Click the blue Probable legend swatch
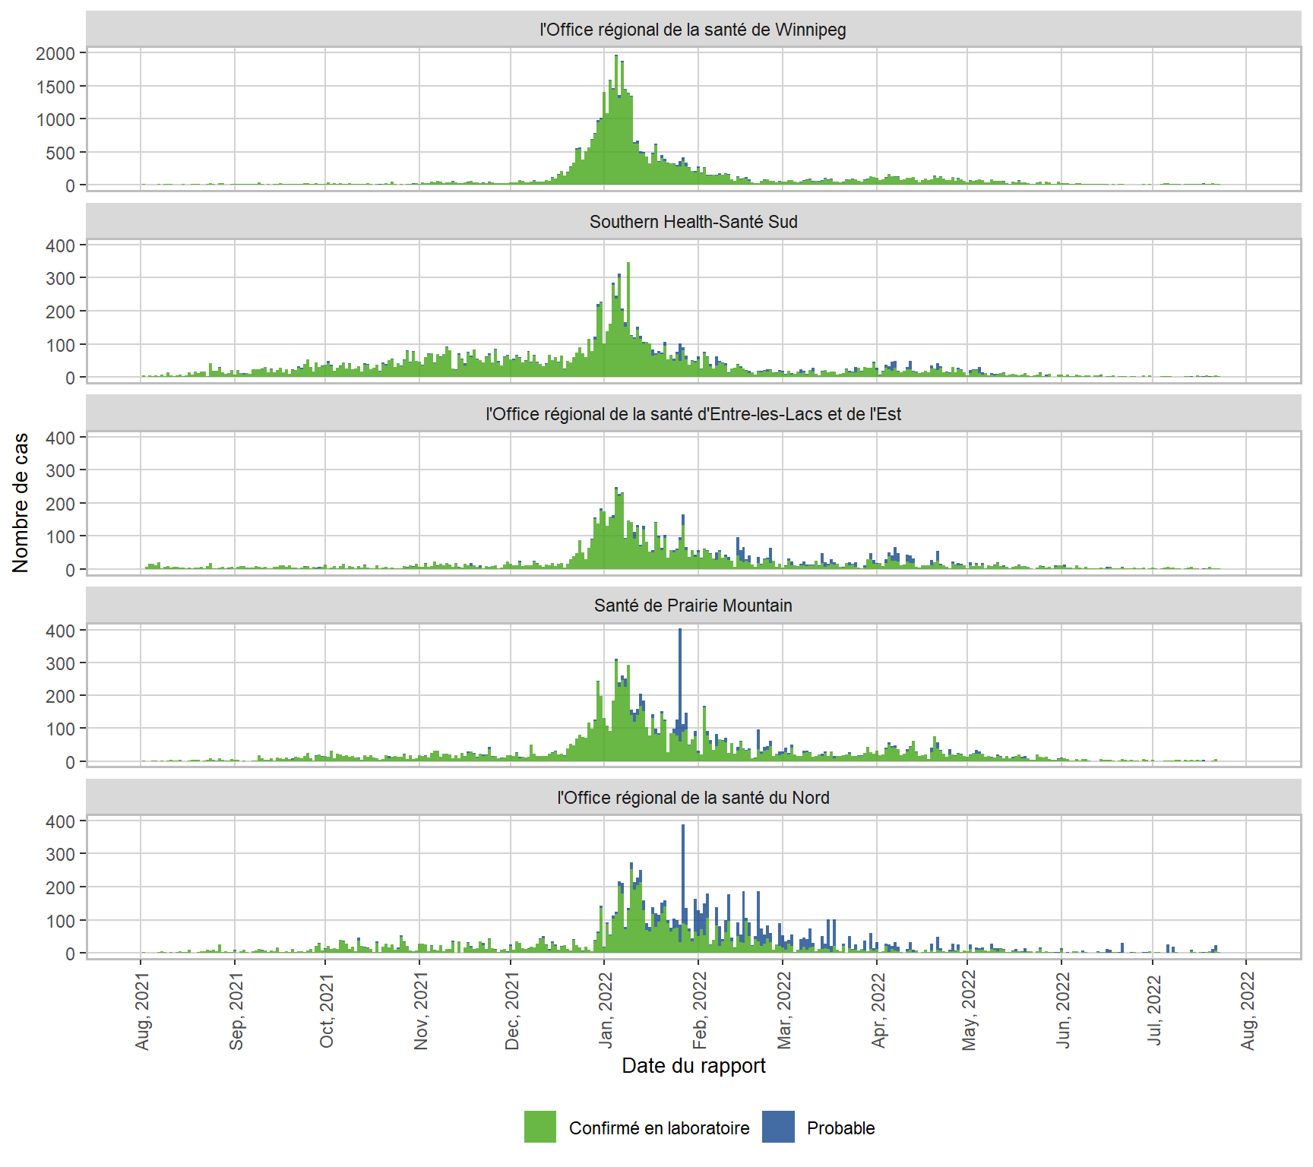 point(778,1127)
